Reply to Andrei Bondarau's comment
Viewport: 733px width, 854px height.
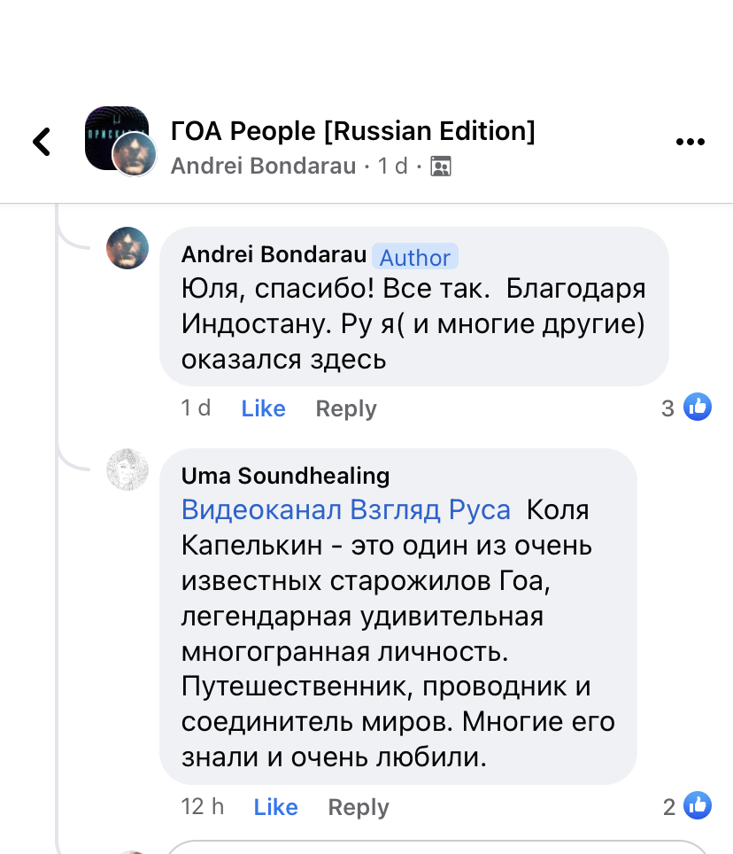click(346, 408)
